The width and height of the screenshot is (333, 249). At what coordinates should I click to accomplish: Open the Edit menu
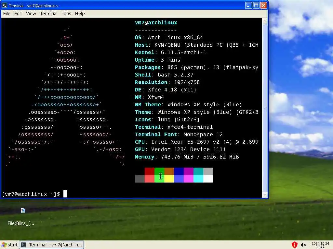18,14
